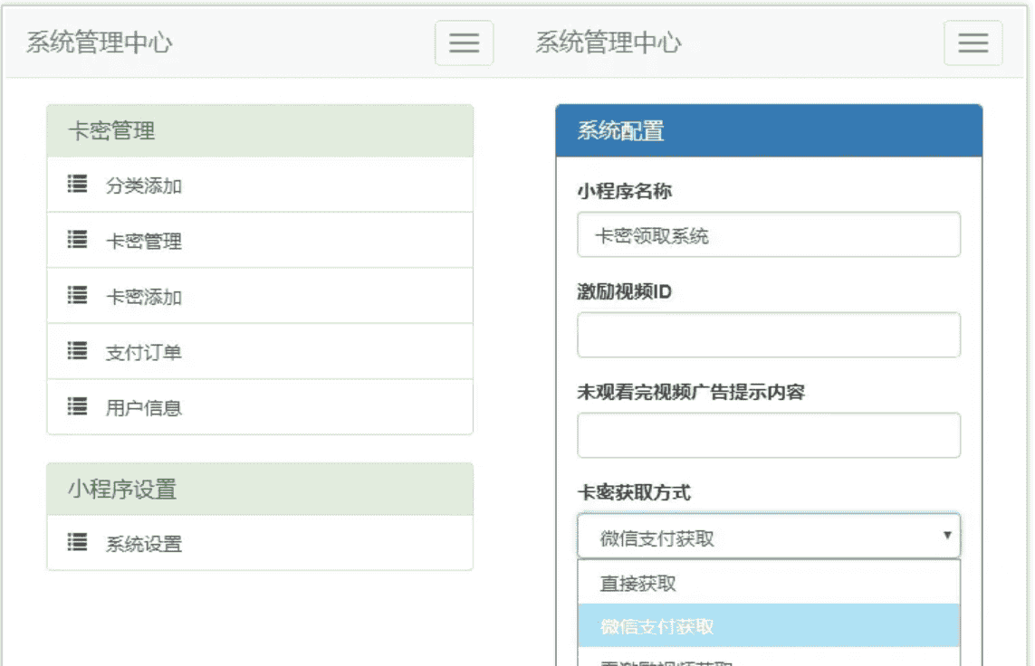
Task: Click the 激励视频ID text box
Action: point(768,335)
